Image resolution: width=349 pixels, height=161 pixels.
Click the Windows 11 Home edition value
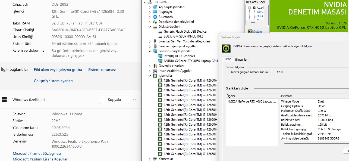[x=67, y=114]
